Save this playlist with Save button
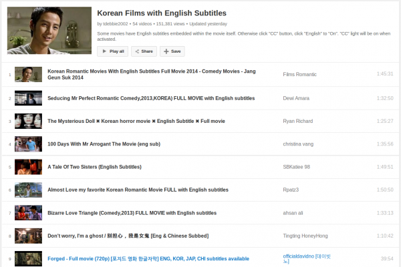401x267 pixels. tap(172, 51)
